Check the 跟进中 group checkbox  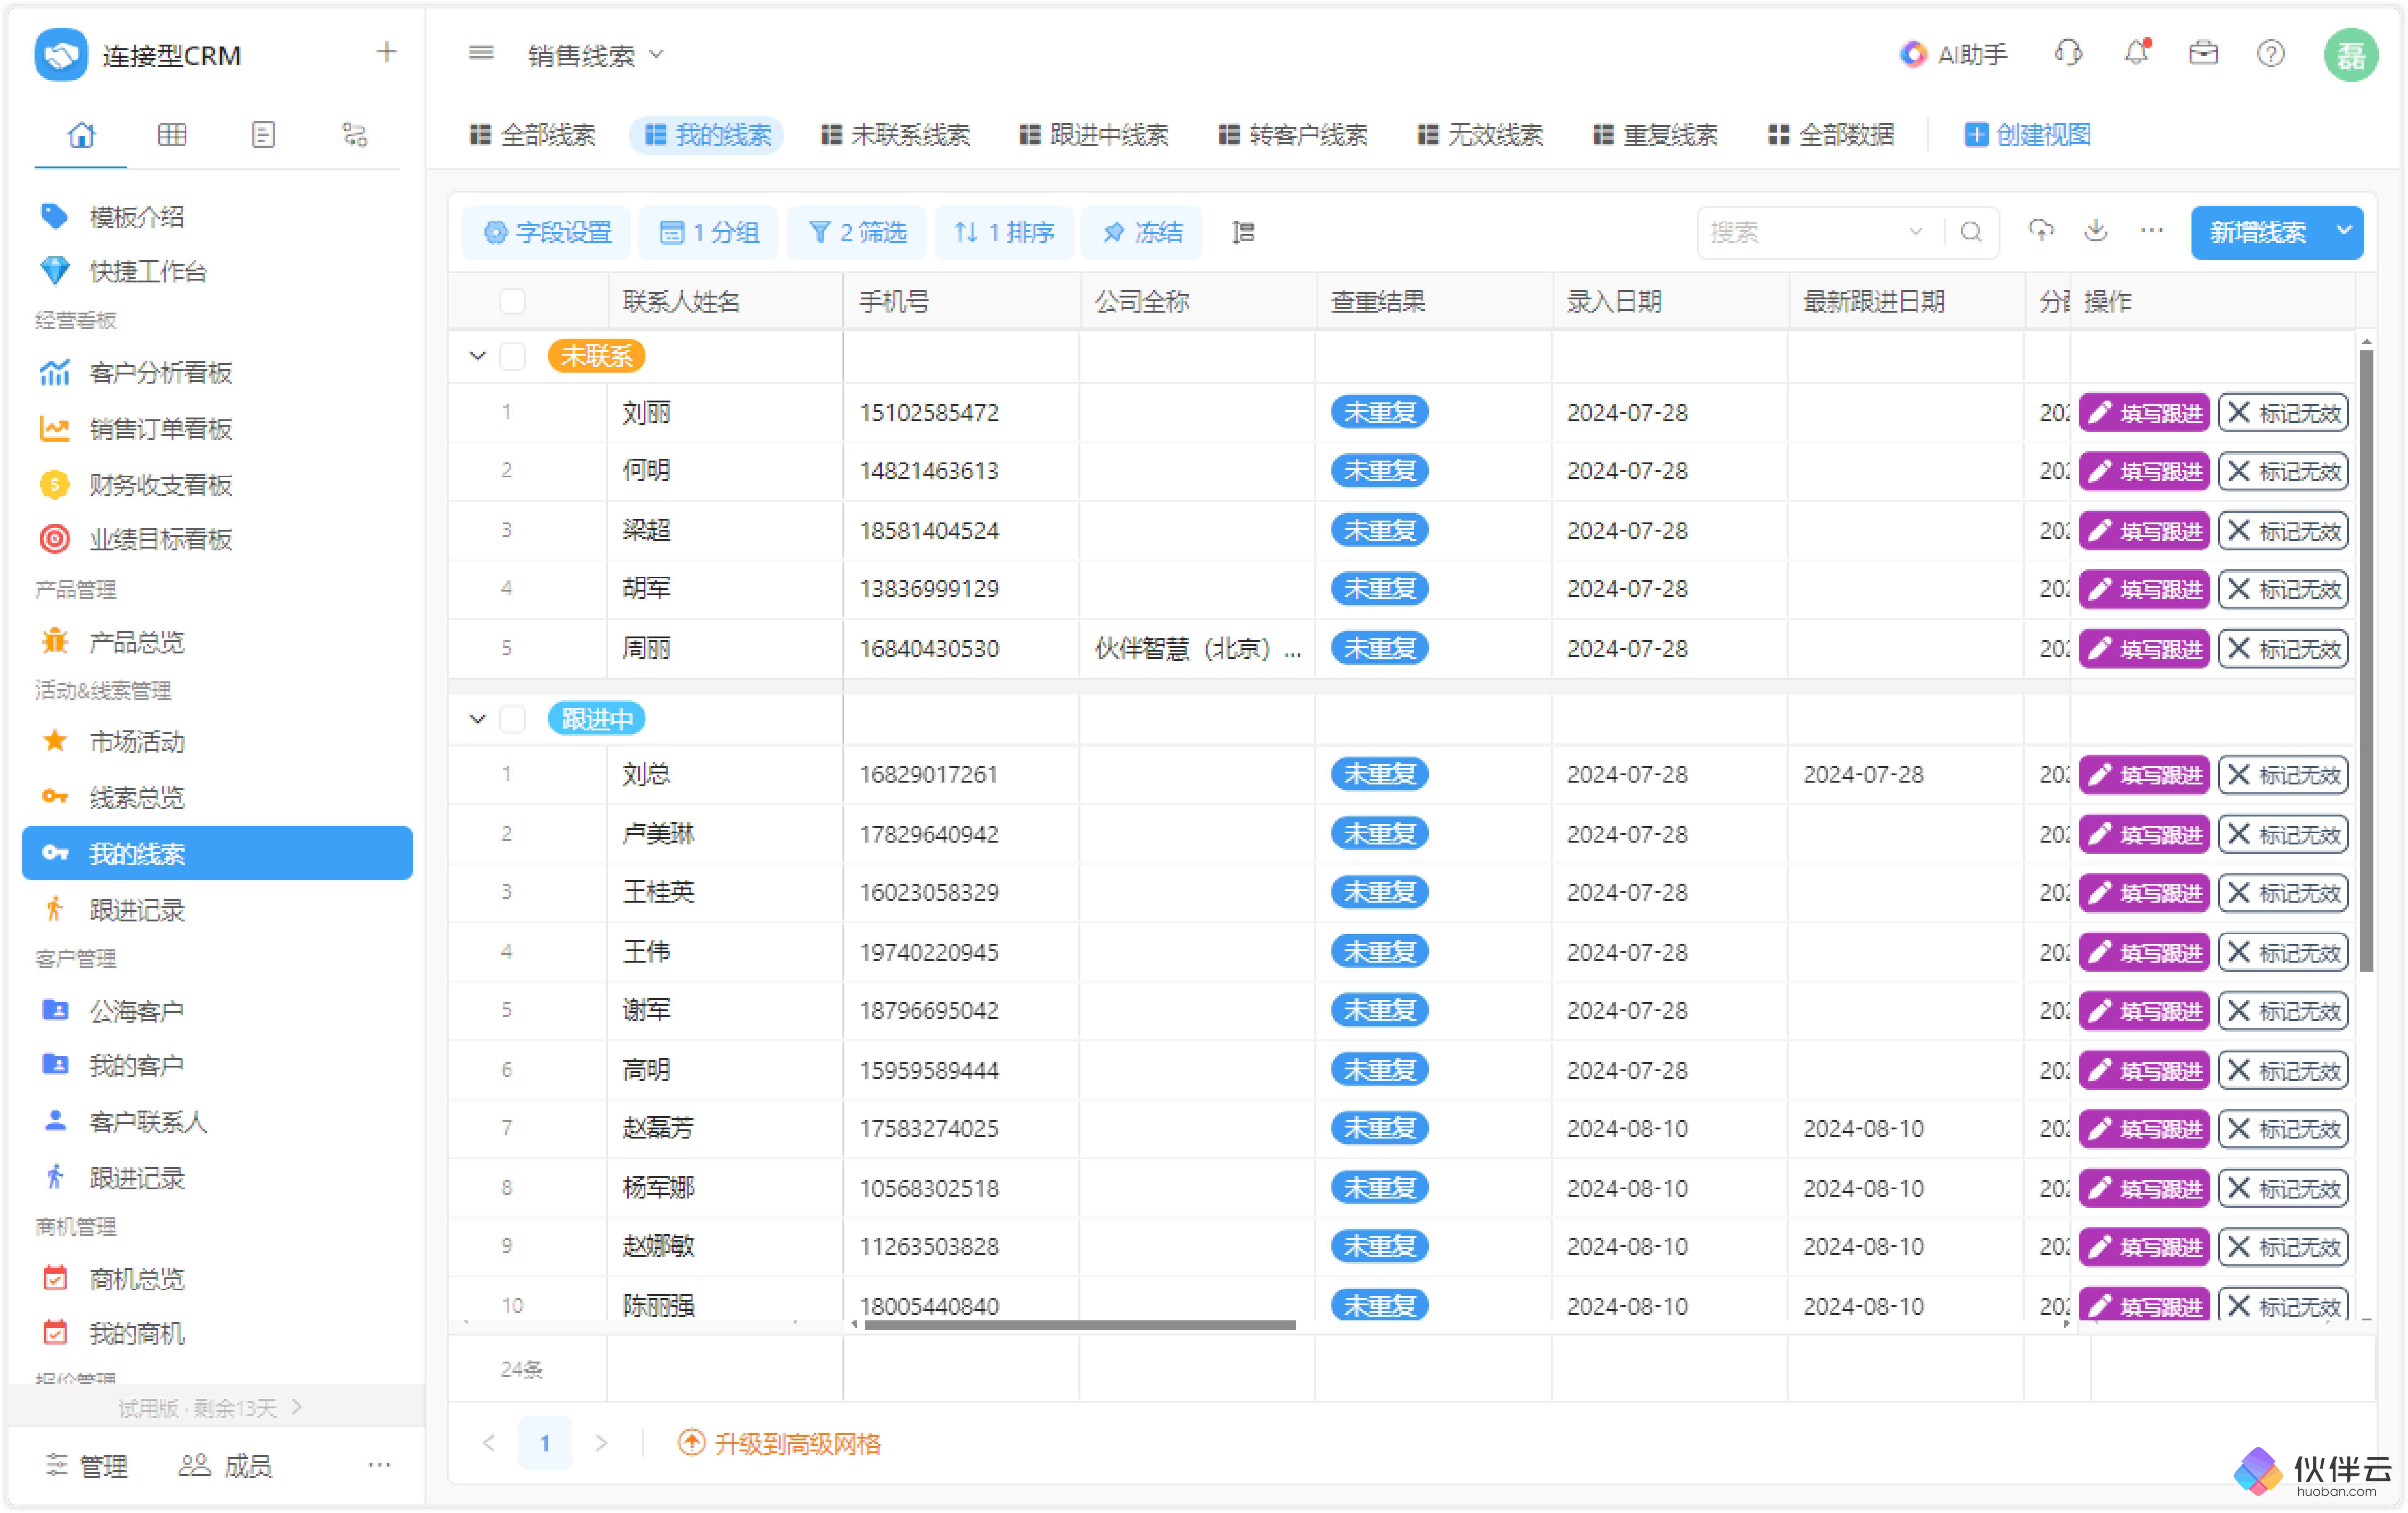(x=512, y=719)
